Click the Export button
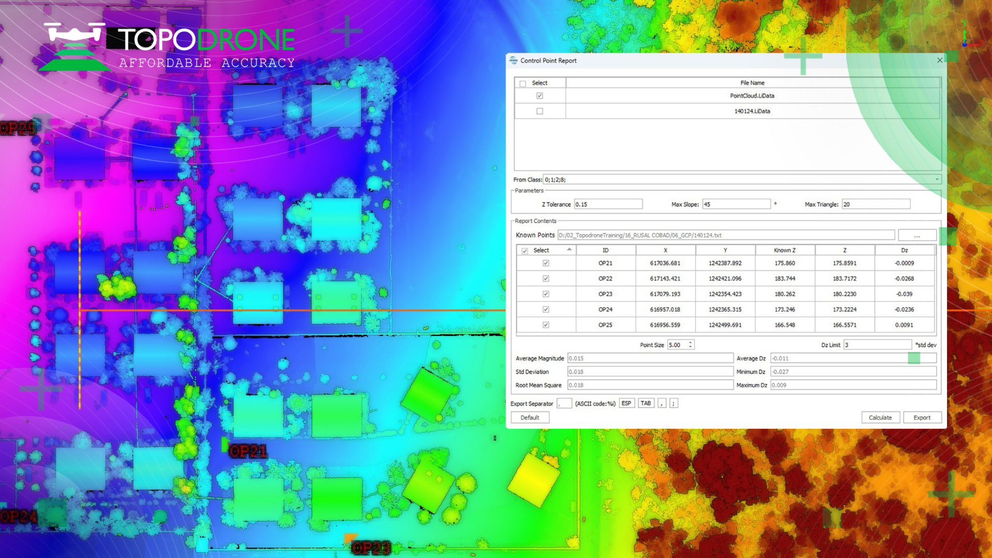The height and width of the screenshot is (558, 992). [922, 417]
